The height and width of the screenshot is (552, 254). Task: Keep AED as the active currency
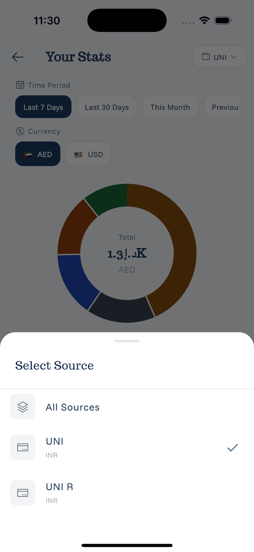(x=38, y=154)
